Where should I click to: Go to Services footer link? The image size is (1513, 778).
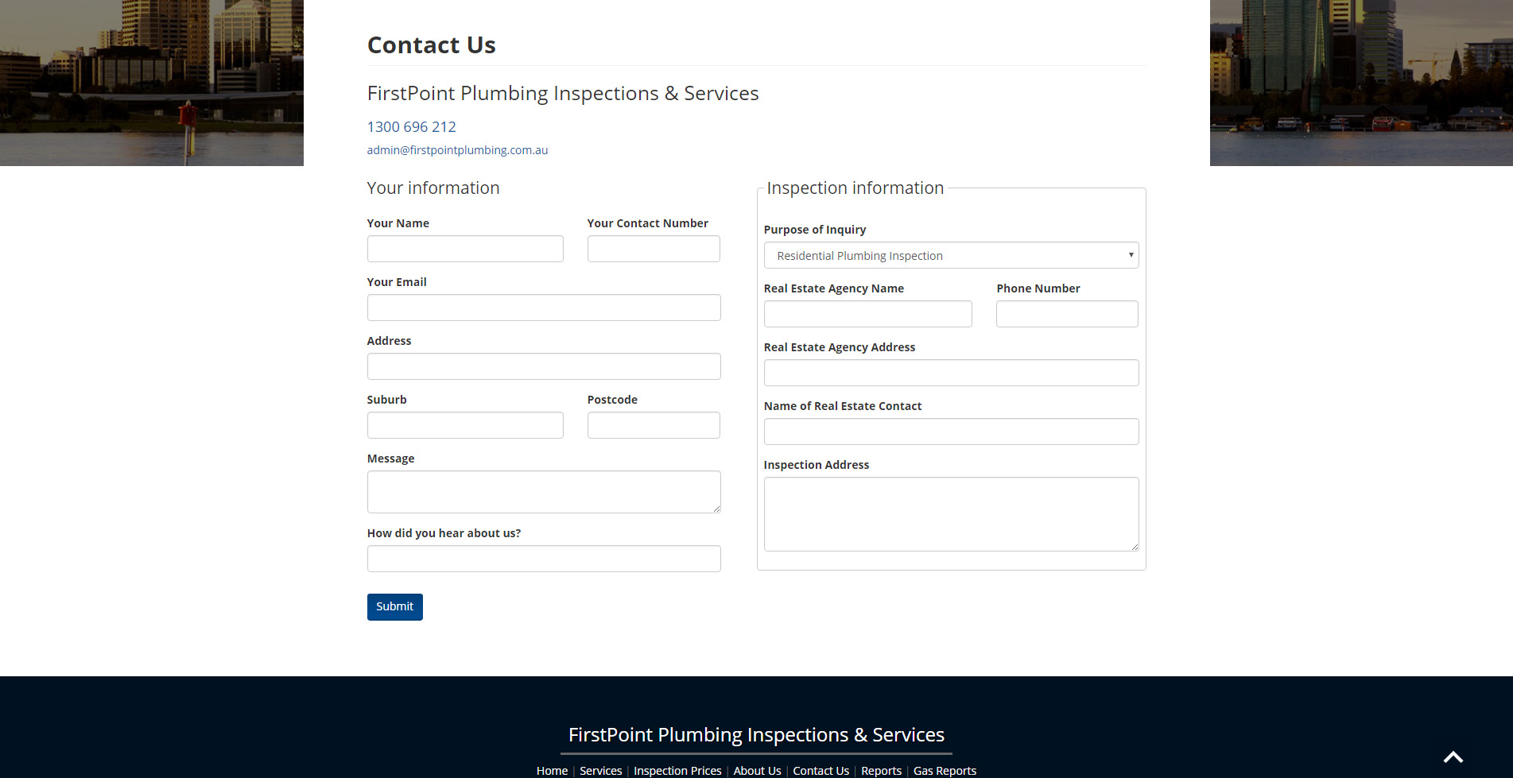coord(600,771)
